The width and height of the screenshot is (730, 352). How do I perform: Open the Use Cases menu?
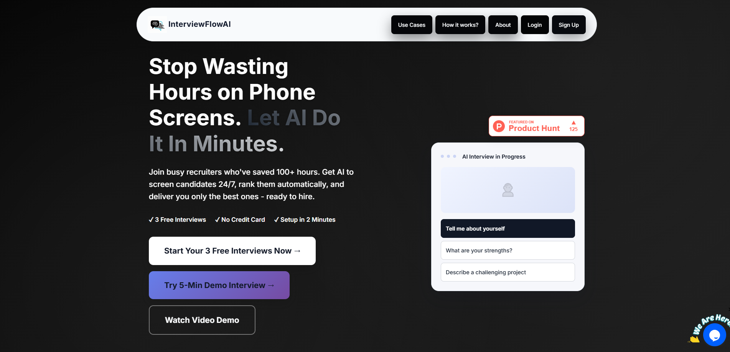(x=412, y=25)
